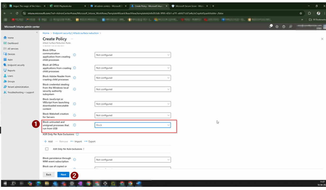Screen dimensions: 326x190
Task: Open the notifications bell in the header
Action: point(271,26)
